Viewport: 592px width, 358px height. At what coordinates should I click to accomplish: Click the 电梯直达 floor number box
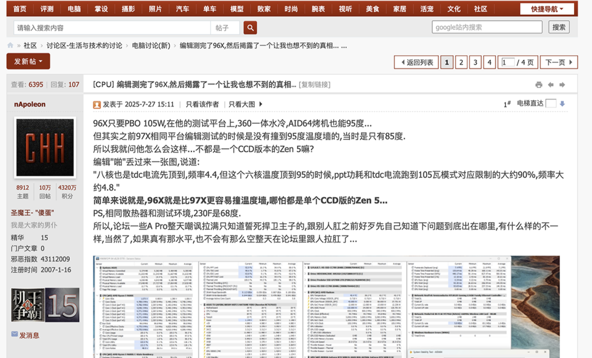551,103
